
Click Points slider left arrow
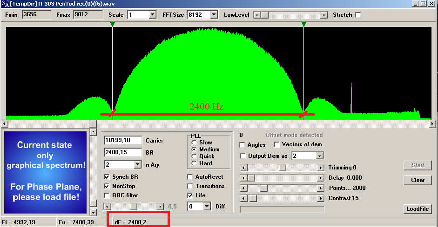(243, 188)
